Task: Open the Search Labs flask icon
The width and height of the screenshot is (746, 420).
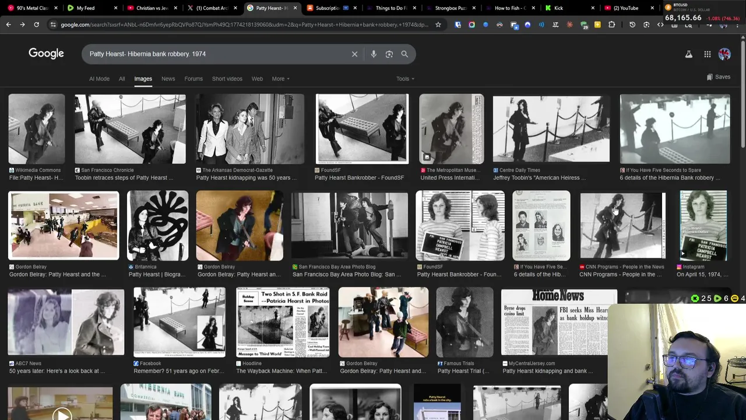Action: pyautogui.click(x=688, y=54)
